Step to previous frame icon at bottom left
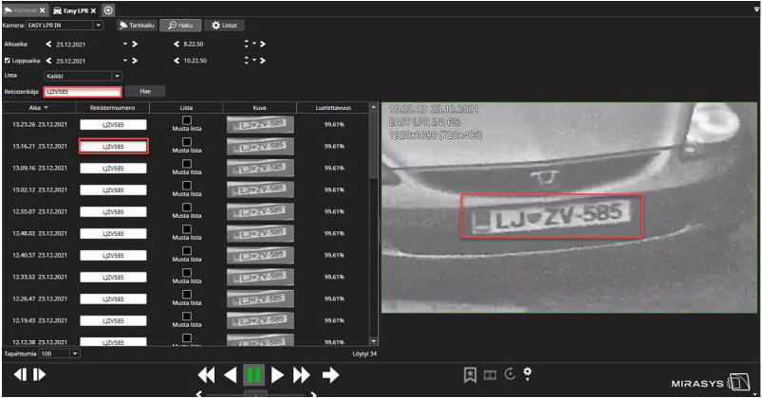762x398 pixels. (19, 374)
